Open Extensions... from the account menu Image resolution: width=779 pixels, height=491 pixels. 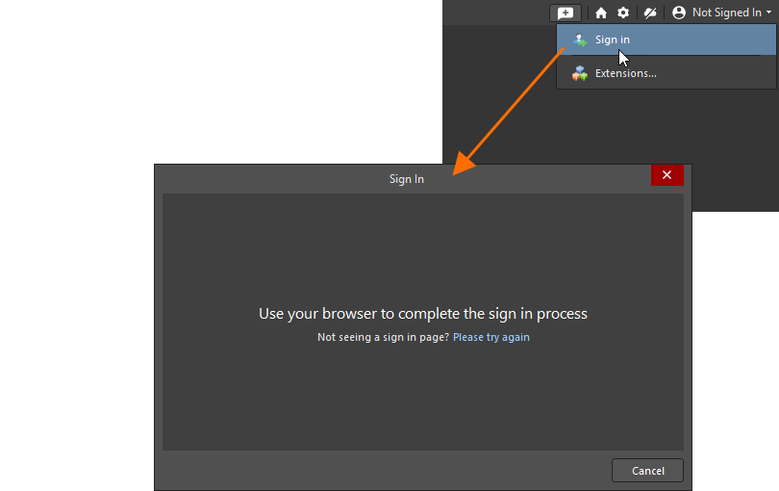666,73
